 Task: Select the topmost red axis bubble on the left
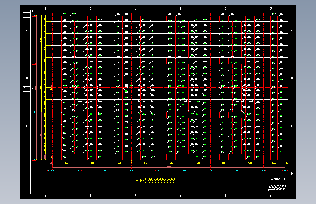[34, 16]
